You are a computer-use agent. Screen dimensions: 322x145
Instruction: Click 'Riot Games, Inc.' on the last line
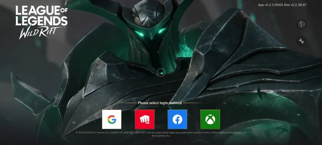point(161,136)
